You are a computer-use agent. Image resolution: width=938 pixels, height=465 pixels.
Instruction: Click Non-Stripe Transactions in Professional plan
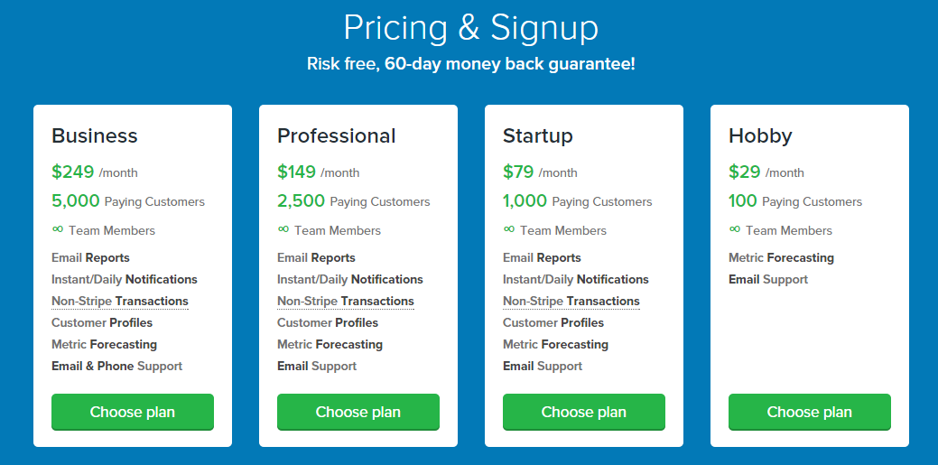346,302
